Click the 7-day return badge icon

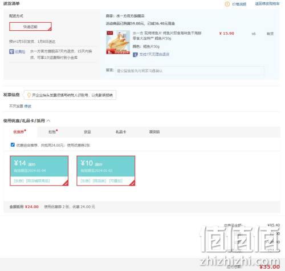(135, 55)
